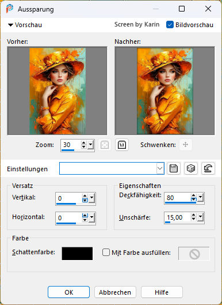Viewport: 222px width, 305px height.
Task: Increase Unschärfe with up arrow
Action: [x=194, y=215]
